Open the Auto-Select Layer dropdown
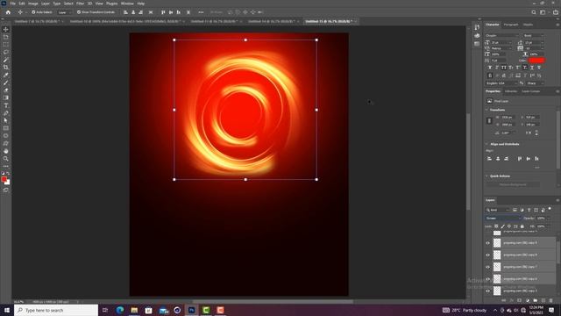561x316 pixels. click(64, 12)
